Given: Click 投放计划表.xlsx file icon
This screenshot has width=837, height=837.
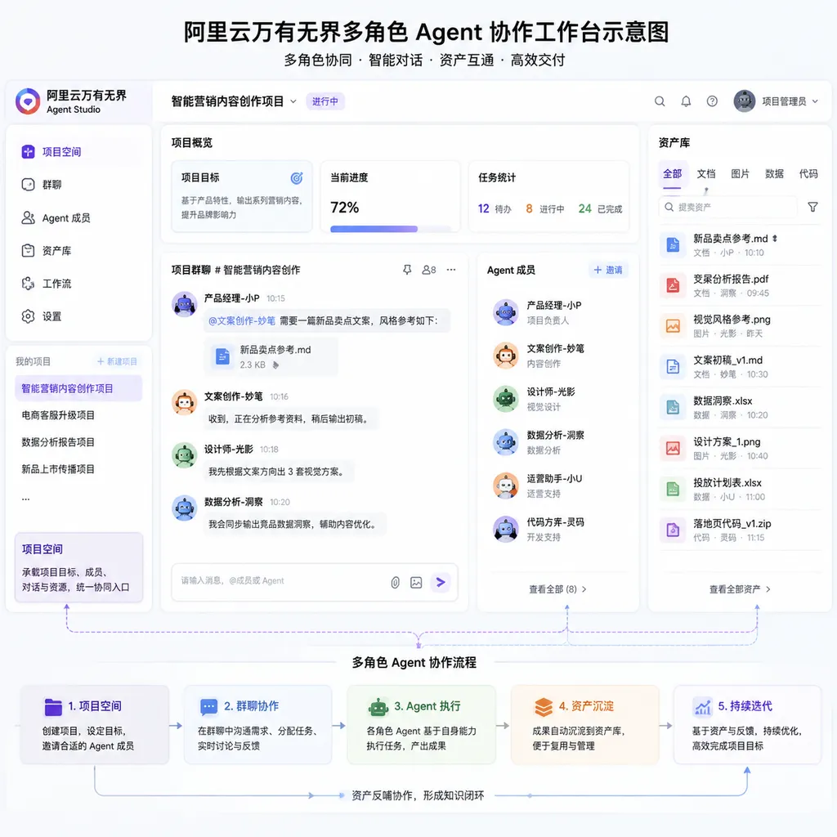Looking at the screenshot, I should click(x=673, y=489).
